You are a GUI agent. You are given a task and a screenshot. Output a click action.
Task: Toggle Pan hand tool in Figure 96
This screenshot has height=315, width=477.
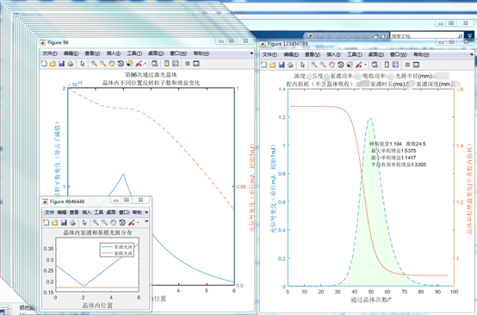coord(112,64)
